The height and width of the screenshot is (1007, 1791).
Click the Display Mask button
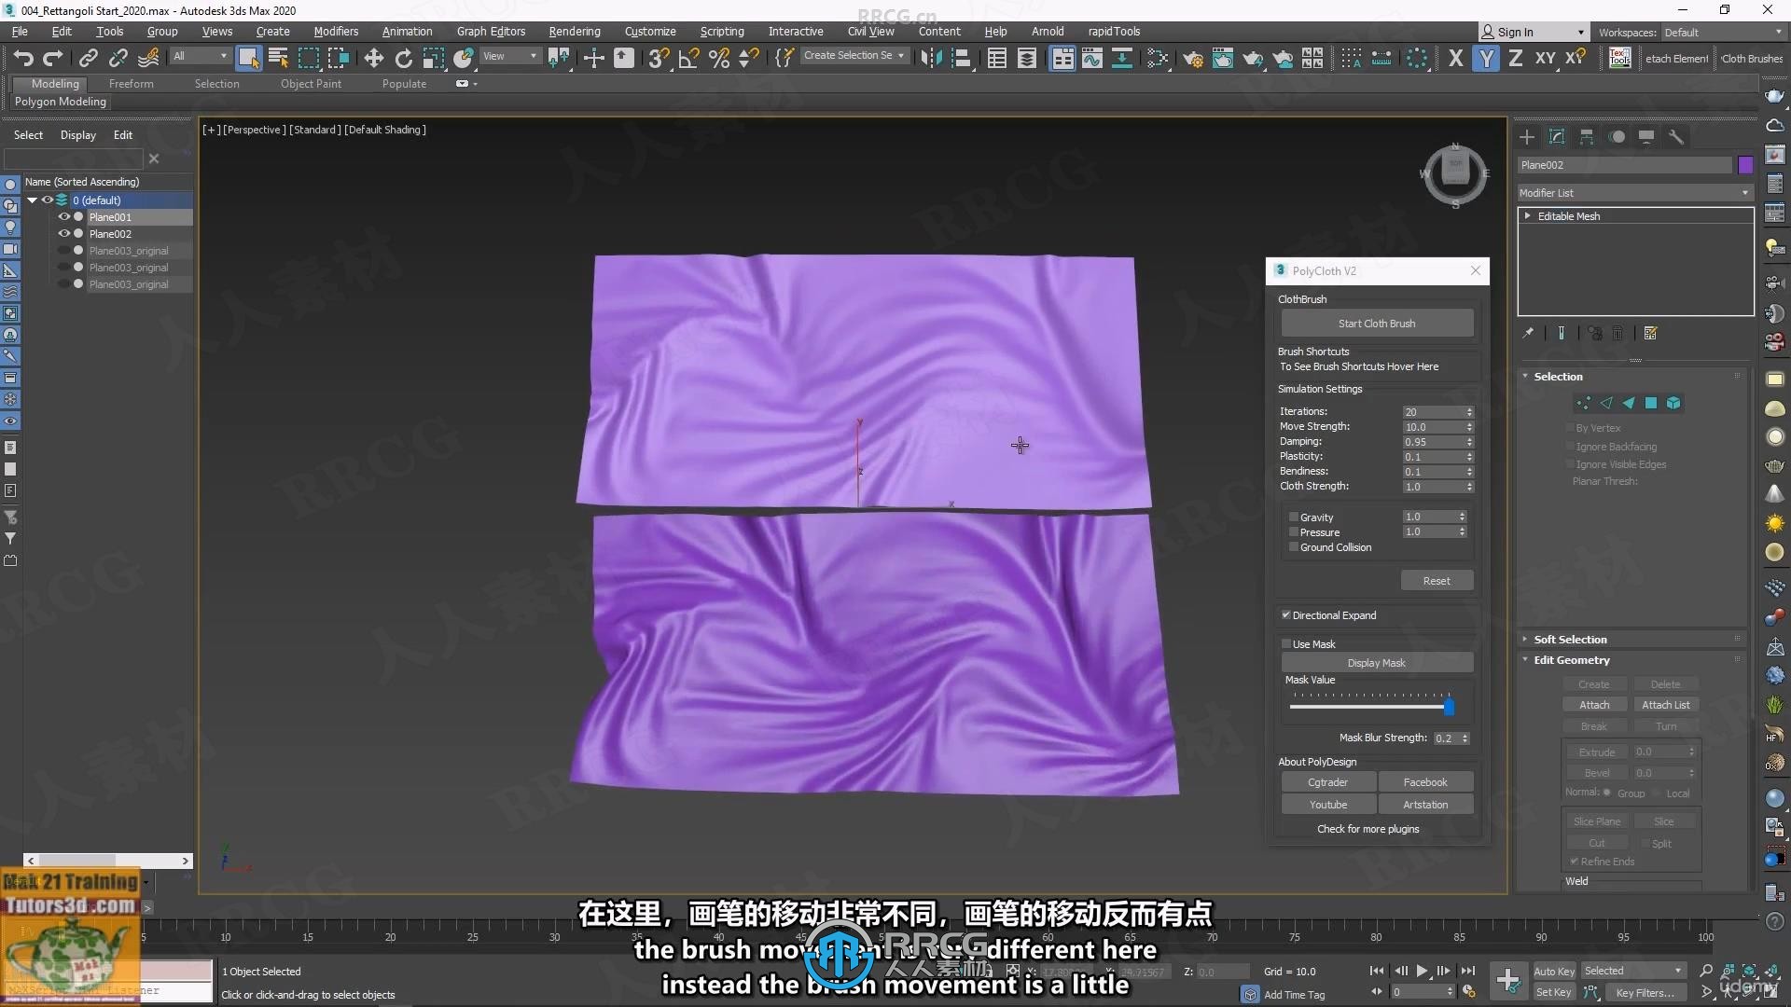coord(1377,663)
